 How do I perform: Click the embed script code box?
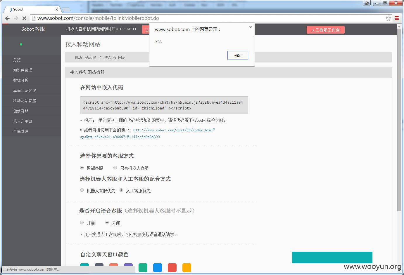pos(164,105)
